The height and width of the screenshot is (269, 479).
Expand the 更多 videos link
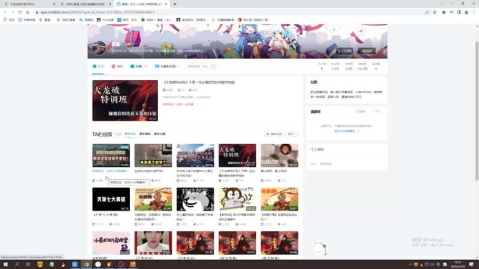pyautogui.click(x=292, y=134)
